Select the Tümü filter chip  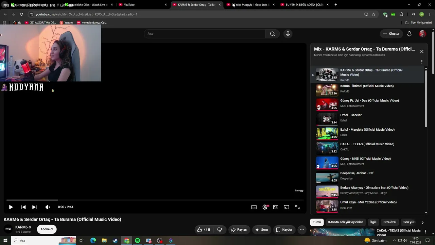pos(317,222)
